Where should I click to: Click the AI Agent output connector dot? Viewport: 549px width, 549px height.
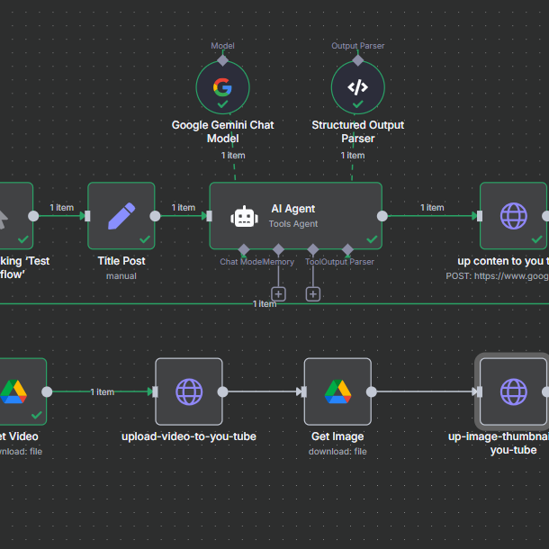click(382, 216)
